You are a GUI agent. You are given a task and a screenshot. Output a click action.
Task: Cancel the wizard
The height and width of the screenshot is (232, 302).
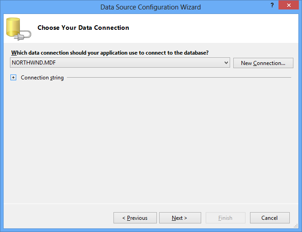pyautogui.click(x=269, y=218)
